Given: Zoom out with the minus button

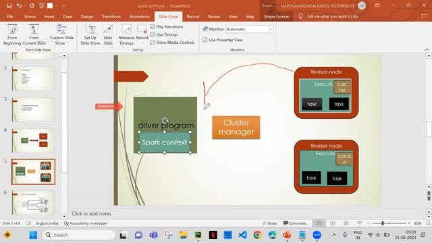Looking at the screenshot, I should 369,223.
